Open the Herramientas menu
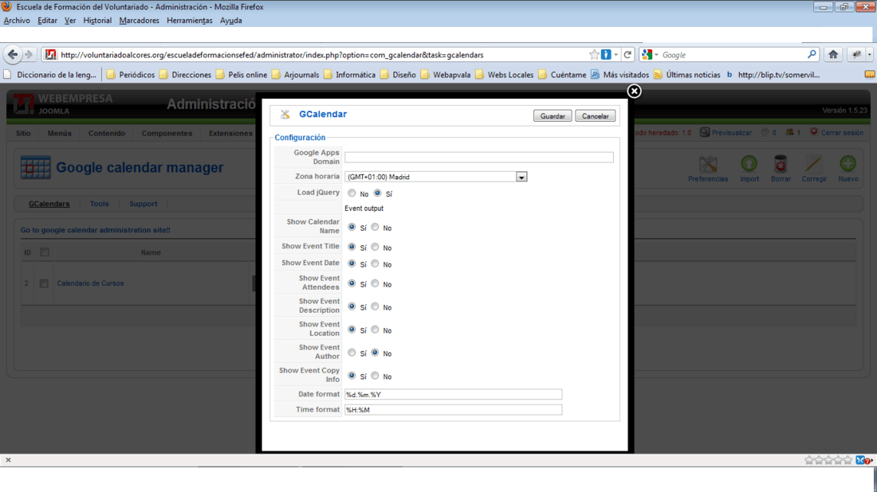This screenshot has height=492, width=877. 190,21
